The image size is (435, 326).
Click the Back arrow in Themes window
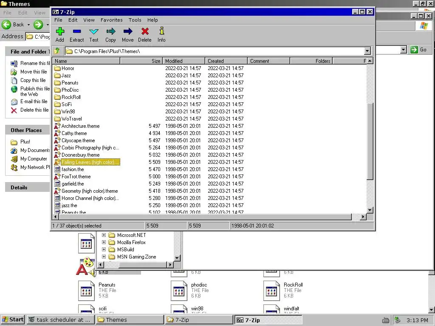[6, 24]
